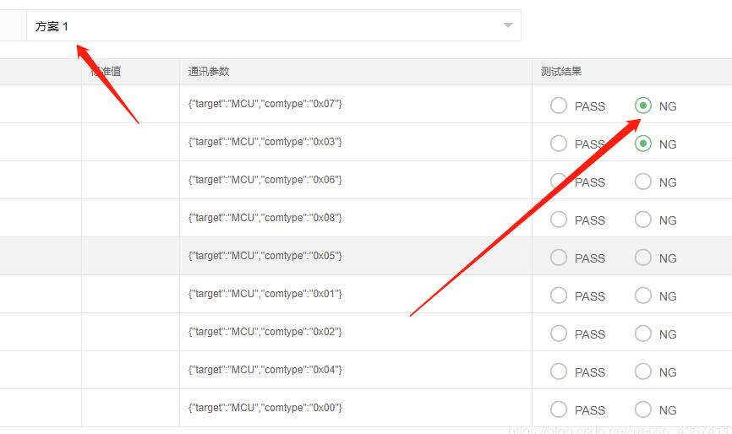Open the 方案 1 dropdown arrow
This screenshot has height=434, width=732.
508,25
